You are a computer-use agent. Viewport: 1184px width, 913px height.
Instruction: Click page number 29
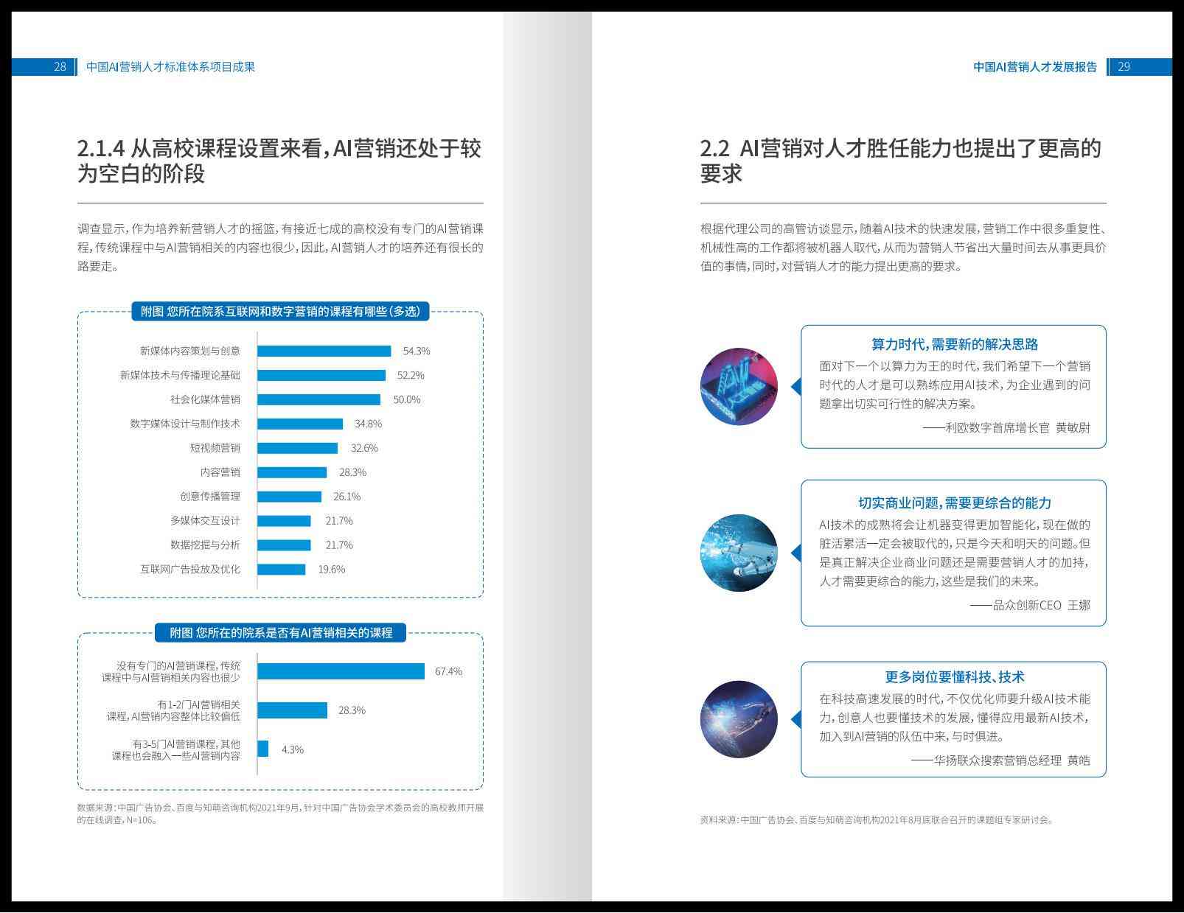click(x=1124, y=67)
